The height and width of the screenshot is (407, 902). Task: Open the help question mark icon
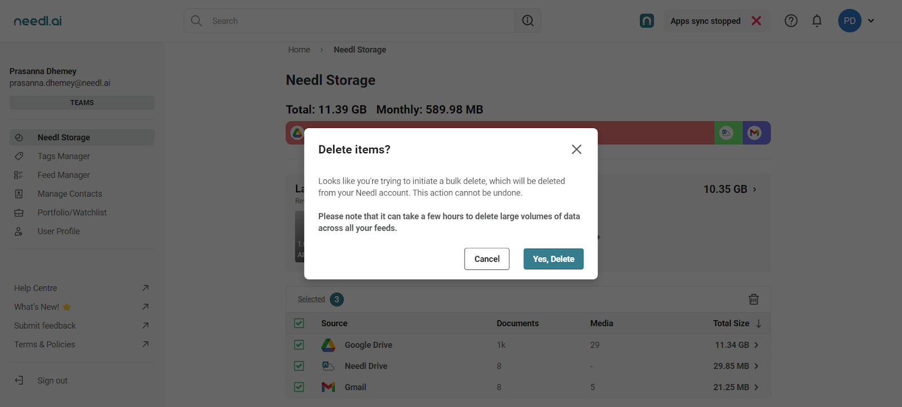point(791,21)
